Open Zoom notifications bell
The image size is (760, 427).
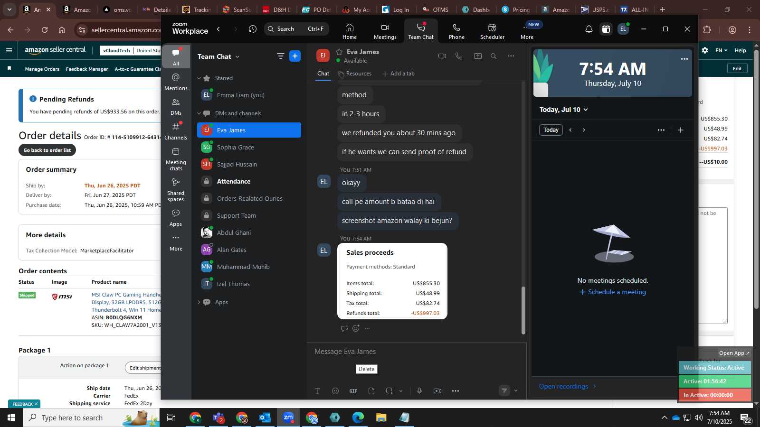click(589, 29)
